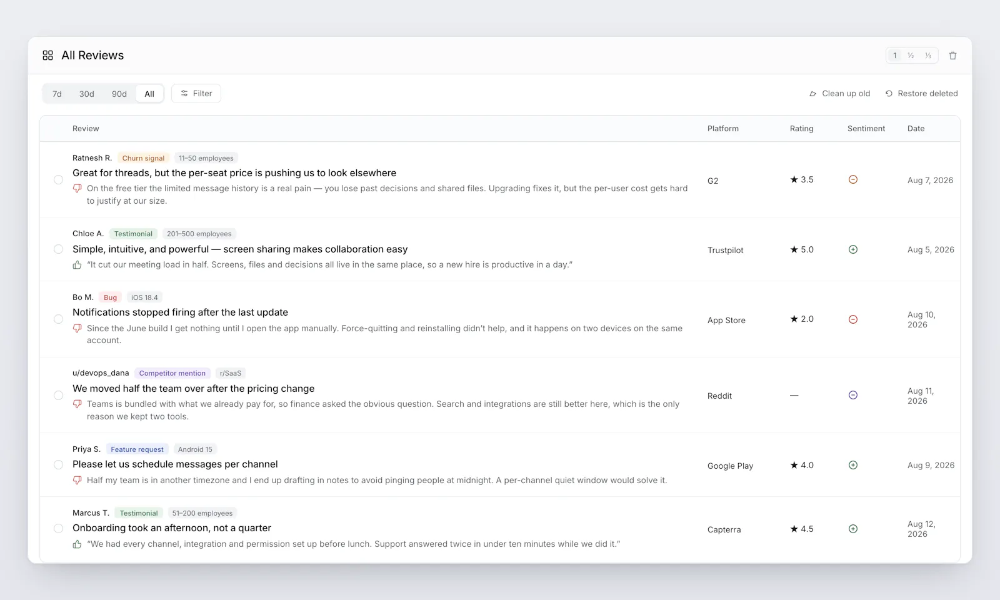Select Chloe A.'s review row checkbox
This screenshot has height=600, width=1000.
tap(58, 249)
